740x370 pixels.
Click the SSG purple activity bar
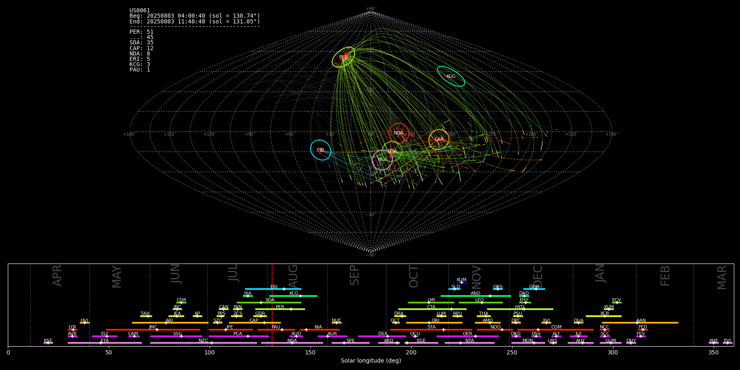tap(176, 336)
